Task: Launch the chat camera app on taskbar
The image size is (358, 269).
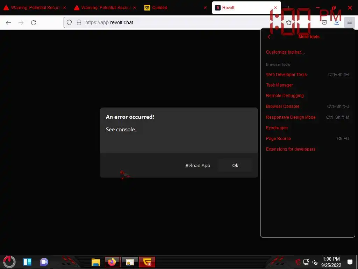Action: point(44,262)
